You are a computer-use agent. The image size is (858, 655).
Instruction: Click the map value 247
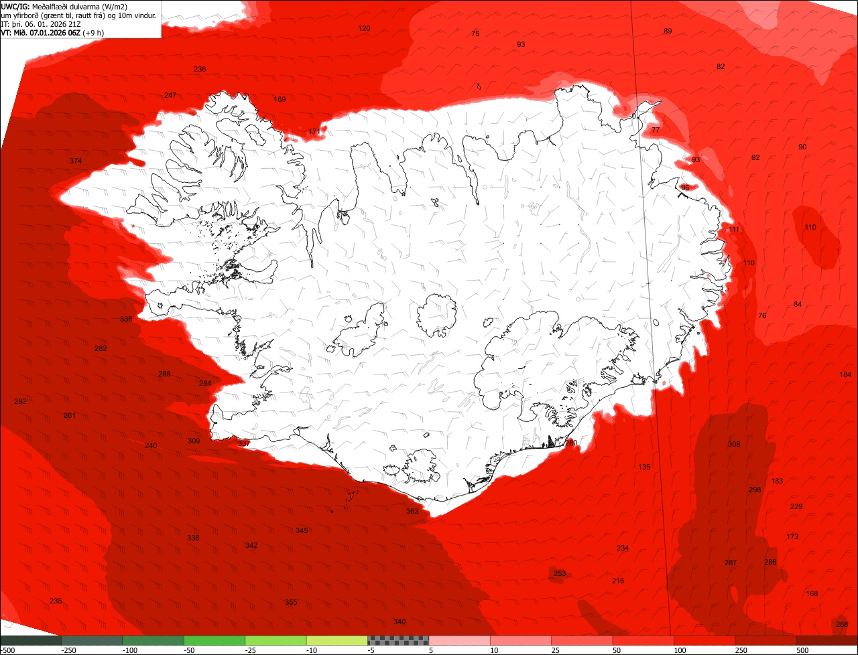click(170, 95)
